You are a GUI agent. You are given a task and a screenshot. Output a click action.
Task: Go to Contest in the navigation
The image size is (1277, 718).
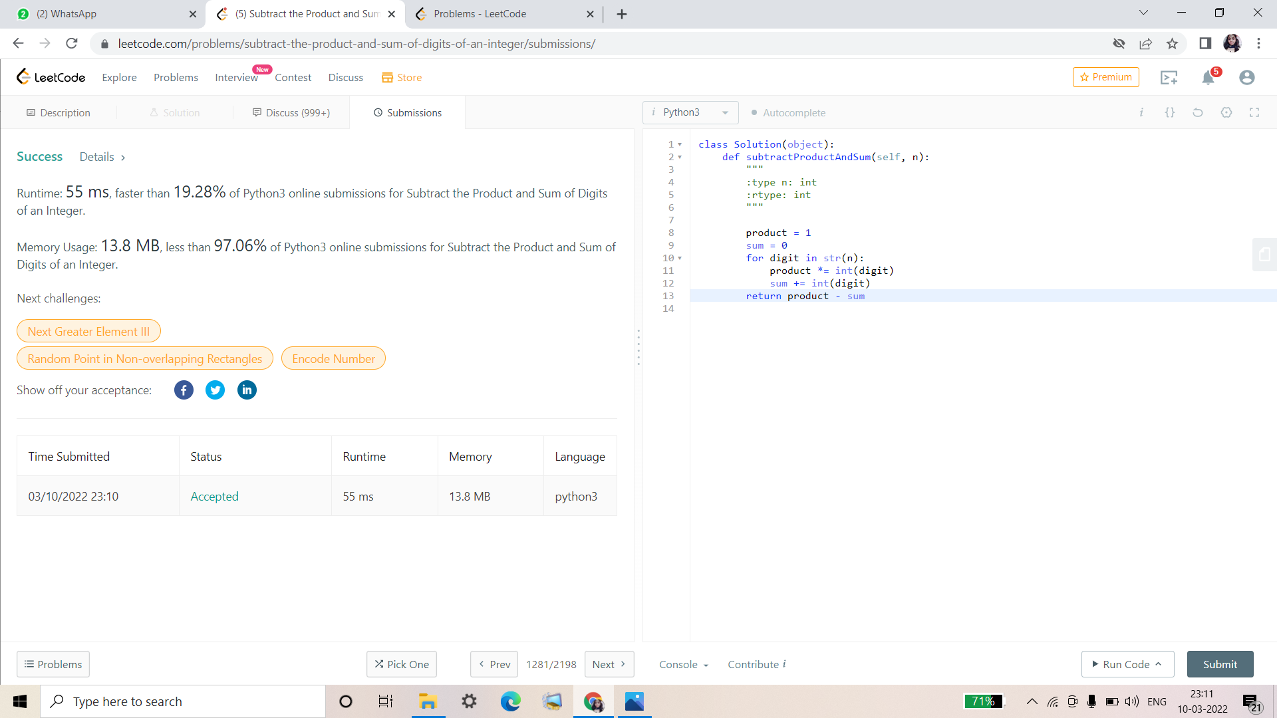coord(293,78)
